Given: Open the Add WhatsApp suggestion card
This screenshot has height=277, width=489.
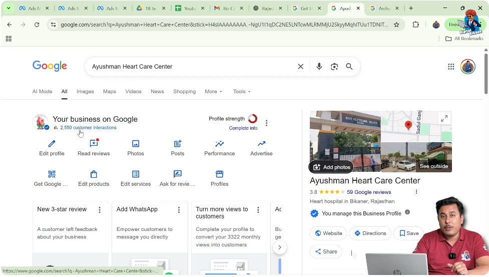Looking at the screenshot, I should point(150,237).
